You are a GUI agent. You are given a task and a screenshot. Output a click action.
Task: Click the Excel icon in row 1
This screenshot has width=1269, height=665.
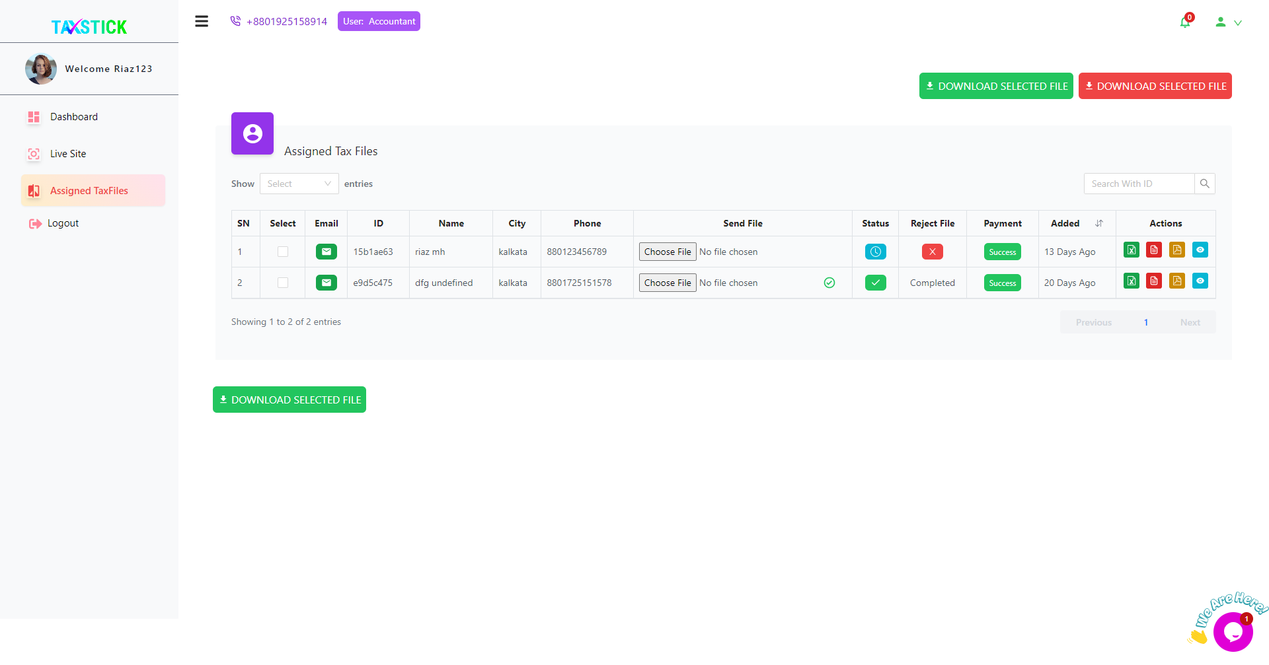[x=1132, y=250]
